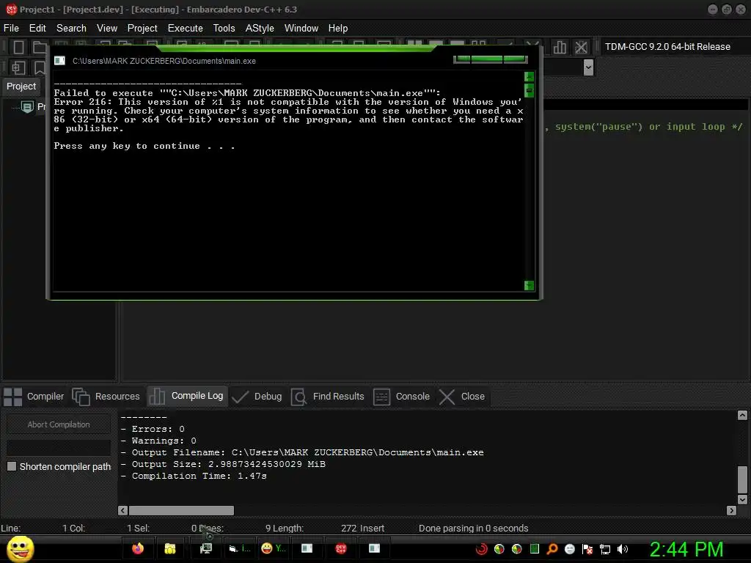
Task: Click the insert snippet icon in second toolbar row
Action: pos(18,67)
